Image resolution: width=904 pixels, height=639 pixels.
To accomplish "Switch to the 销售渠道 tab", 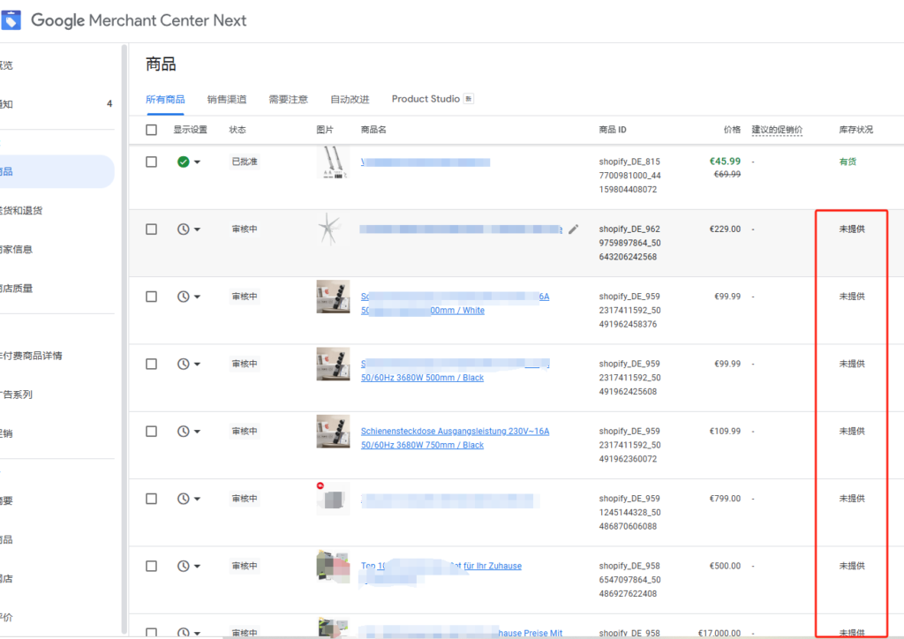I will point(227,100).
